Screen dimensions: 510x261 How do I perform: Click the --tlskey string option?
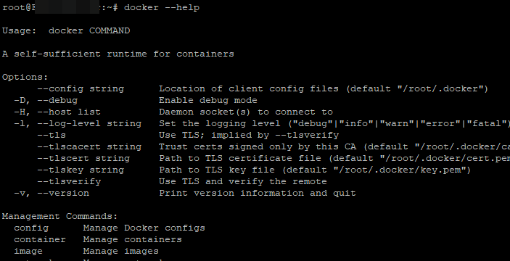pyautogui.click(x=81, y=170)
